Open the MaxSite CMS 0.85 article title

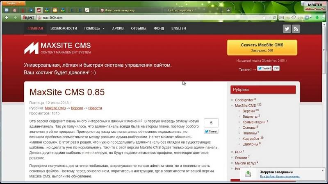[67, 92]
